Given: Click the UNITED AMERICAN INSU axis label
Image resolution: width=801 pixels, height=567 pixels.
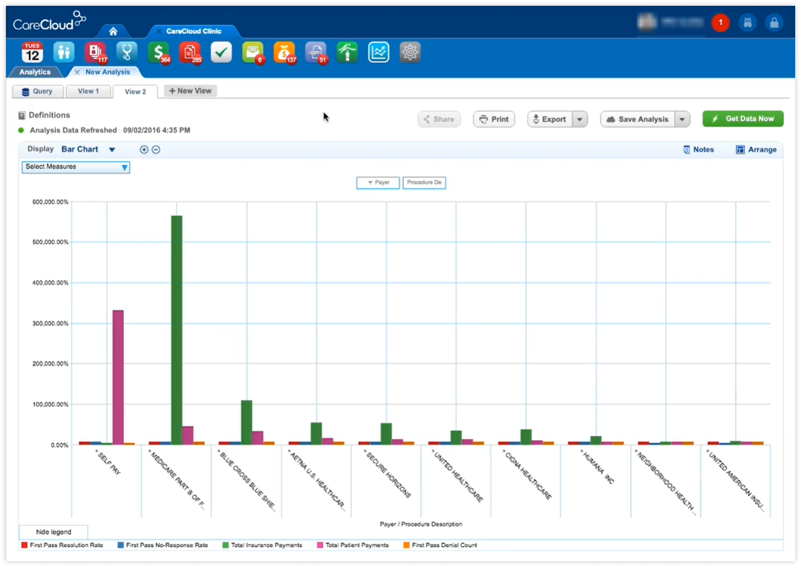Looking at the screenshot, I should [x=735, y=480].
